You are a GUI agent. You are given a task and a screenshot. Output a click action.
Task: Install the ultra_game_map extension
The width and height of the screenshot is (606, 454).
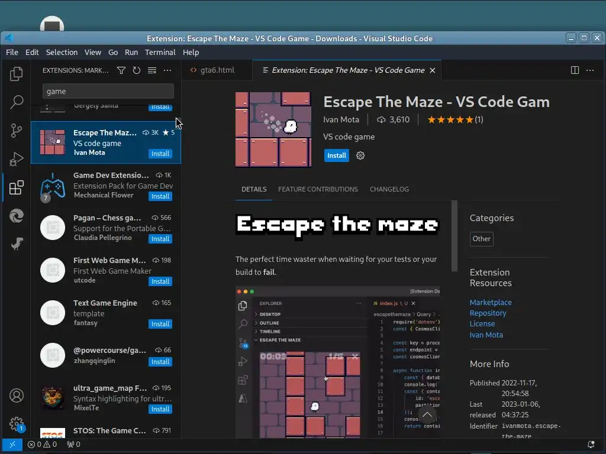pos(160,409)
